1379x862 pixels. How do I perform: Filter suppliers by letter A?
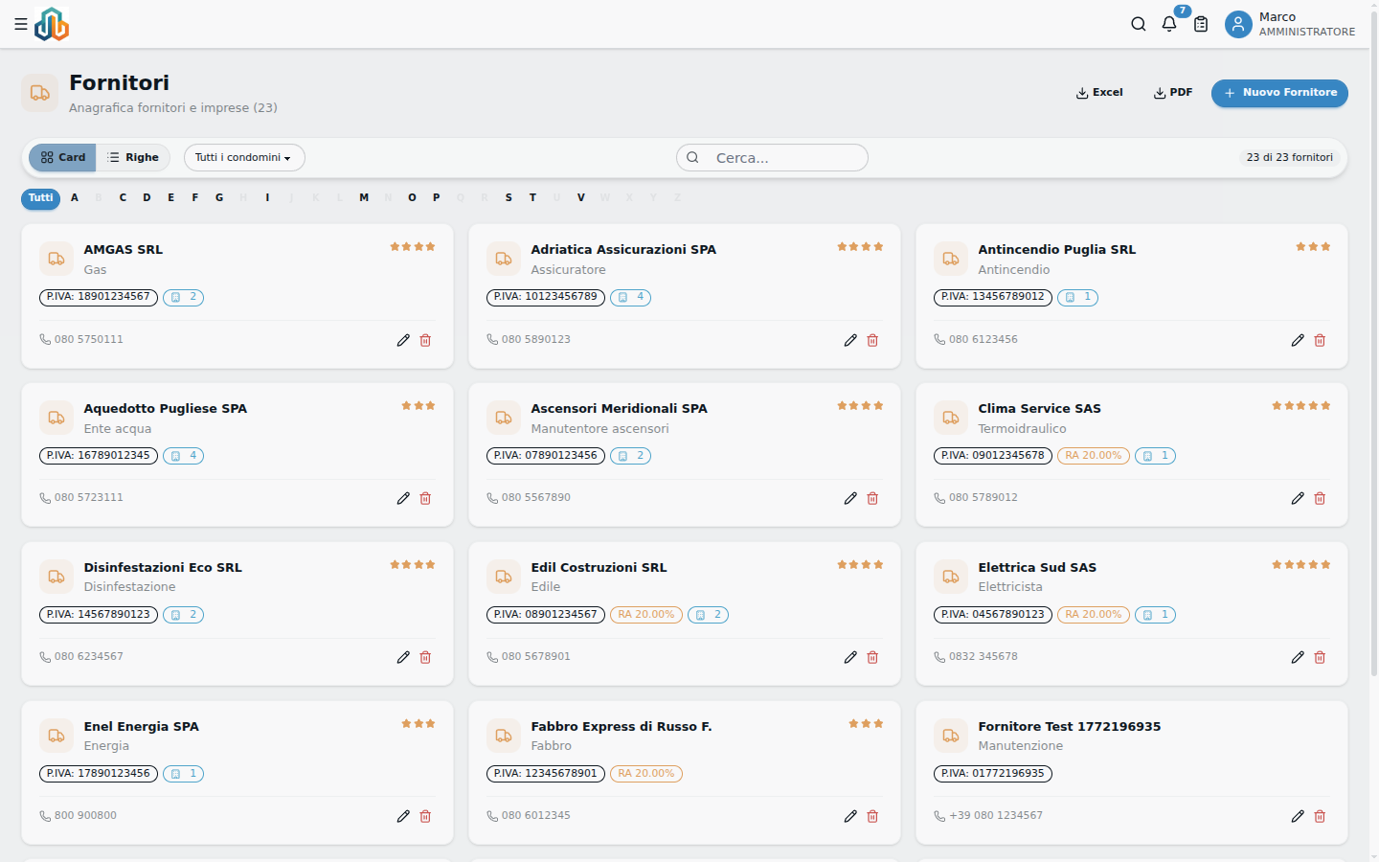[75, 198]
